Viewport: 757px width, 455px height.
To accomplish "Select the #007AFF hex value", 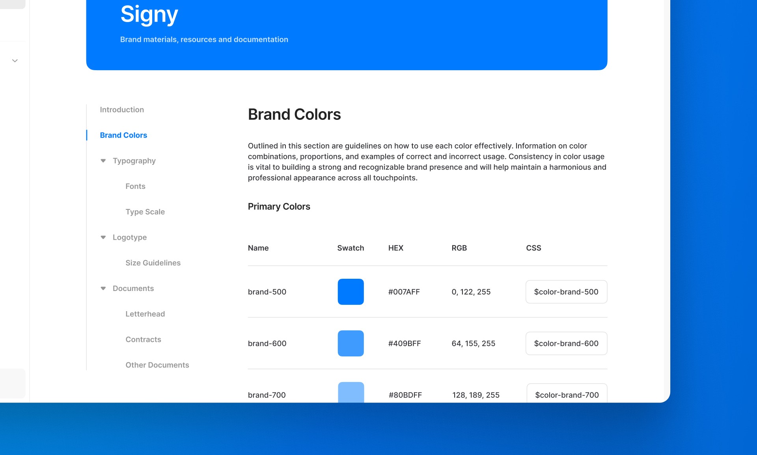I will pos(404,292).
